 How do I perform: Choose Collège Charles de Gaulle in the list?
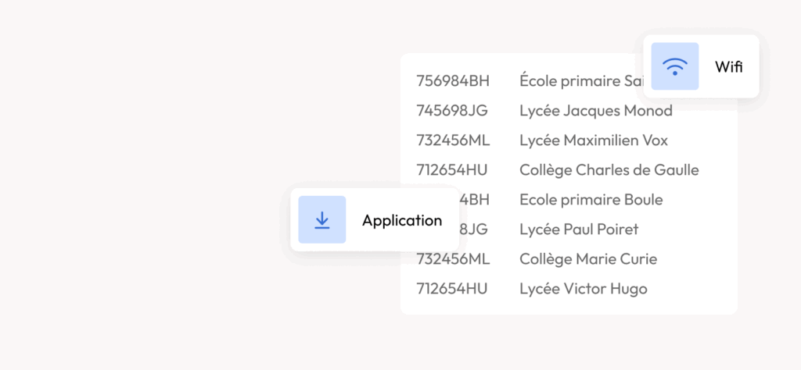(609, 170)
